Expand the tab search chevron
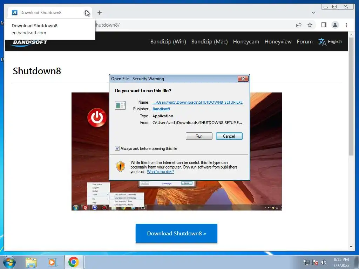Screen dimensions: 359x269 point(313,13)
